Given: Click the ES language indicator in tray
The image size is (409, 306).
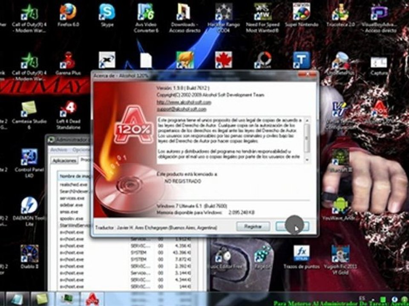Looking at the screenshot, I should [362, 298].
